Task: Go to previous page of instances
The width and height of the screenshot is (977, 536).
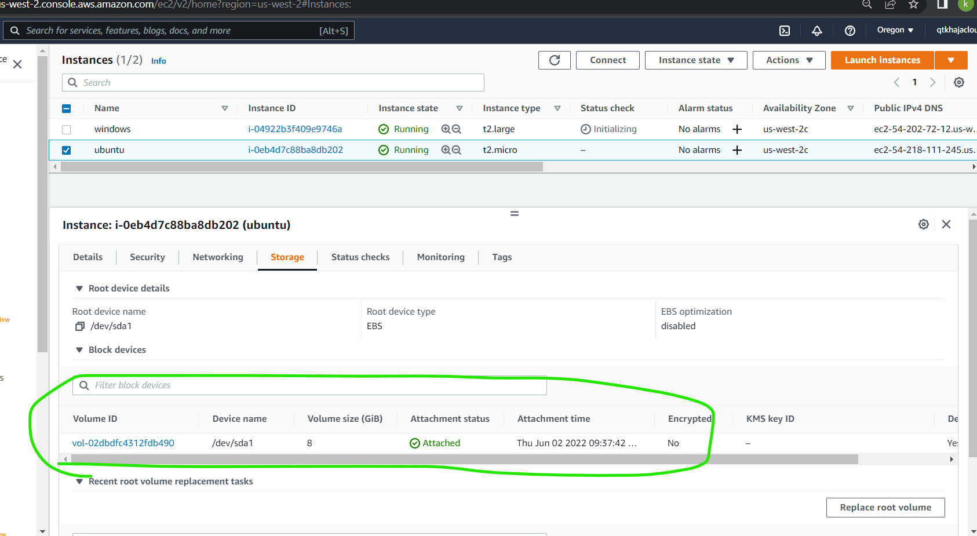Action: click(x=896, y=82)
